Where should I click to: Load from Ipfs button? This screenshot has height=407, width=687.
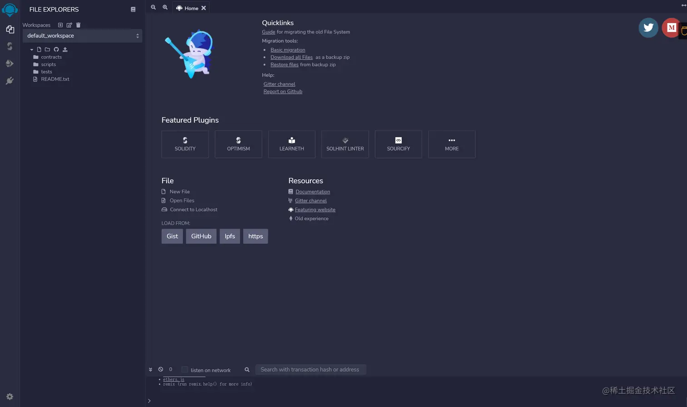coord(230,236)
